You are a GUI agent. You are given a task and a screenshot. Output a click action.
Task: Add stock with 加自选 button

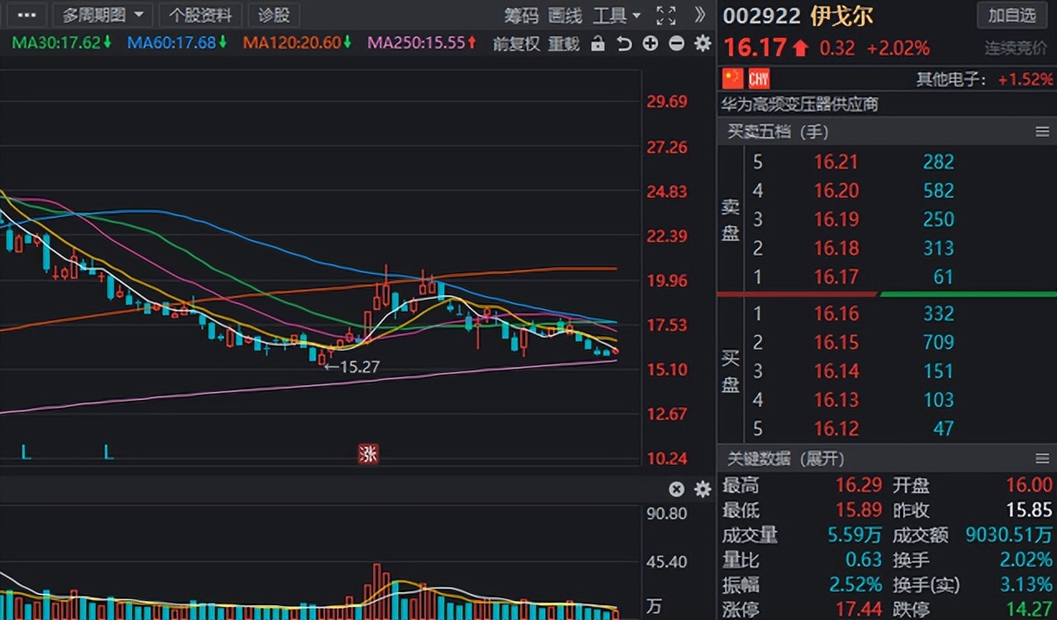pyautogui.click(x=1012, y=15)
